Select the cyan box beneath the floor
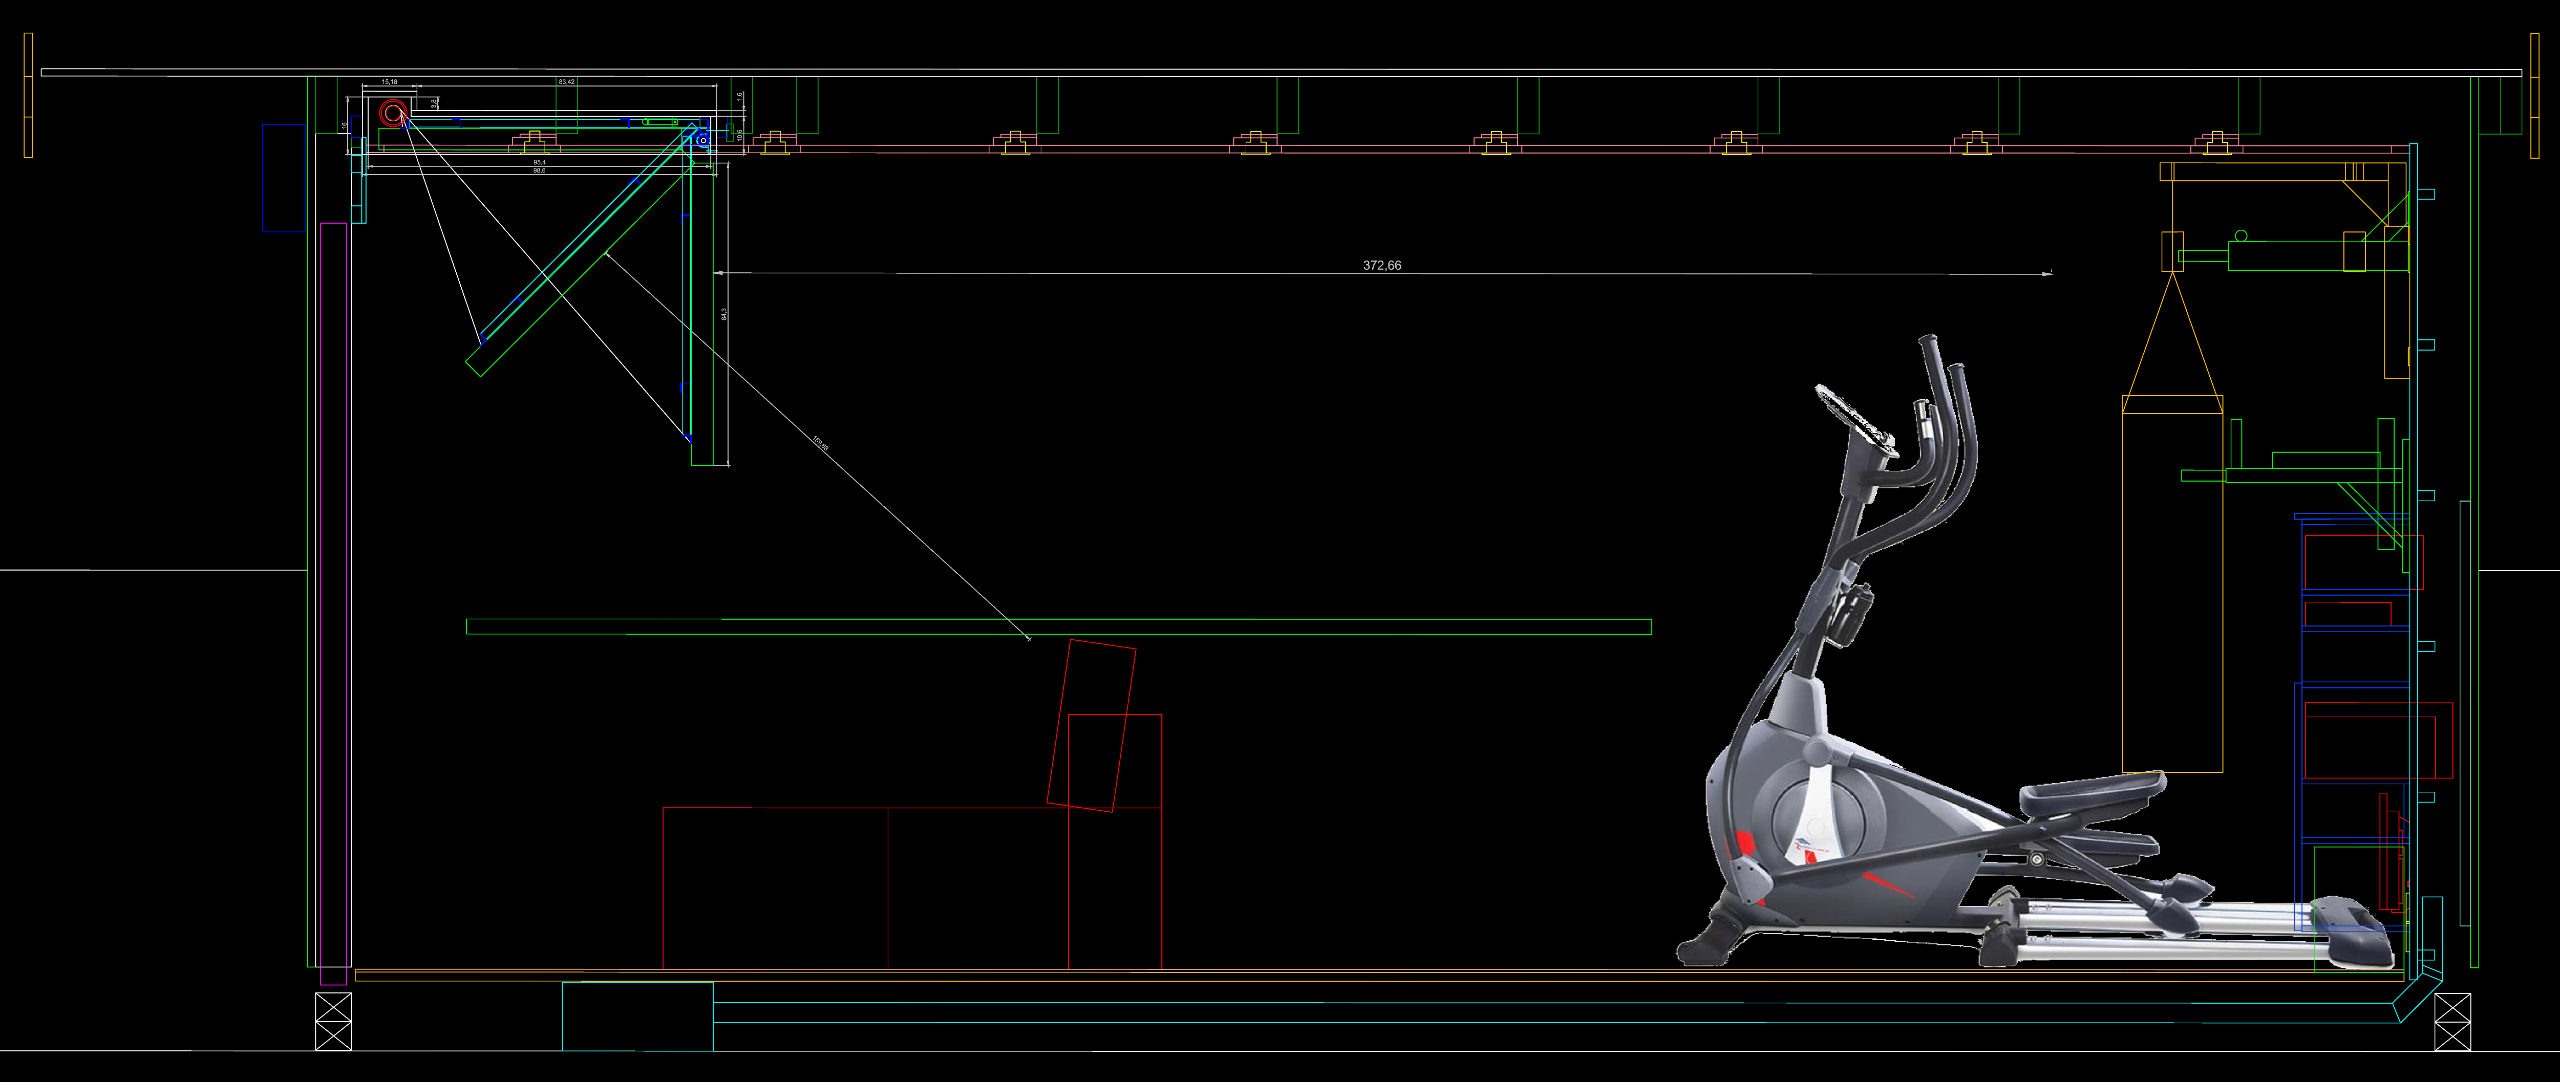The height and width of the screenshot is (1082, 2560). tap(637, 1015)
